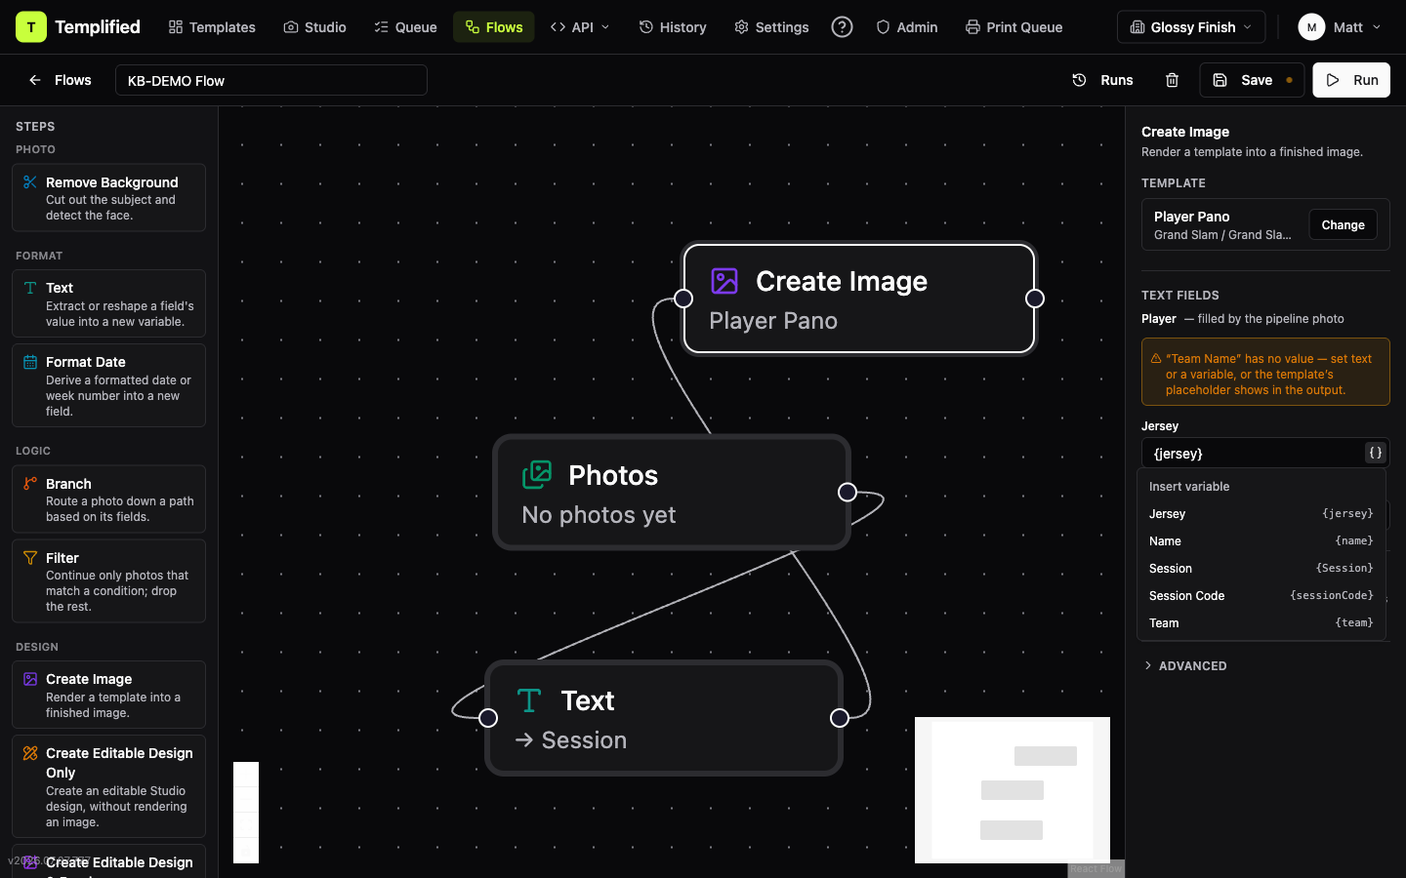The image size is (1406, 878).
Task: Click the M user avatar
Action: (x=1311, y=27)
